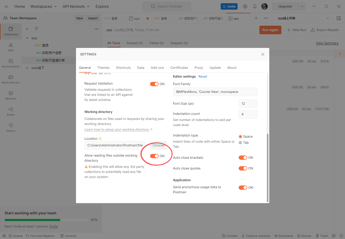The image size is (345, 239).
Task: Expand the web线下 collection
Action: click(27, 68)
